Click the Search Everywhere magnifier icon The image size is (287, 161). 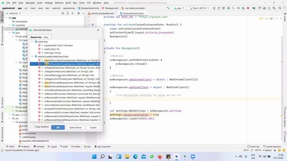point(280,8)
